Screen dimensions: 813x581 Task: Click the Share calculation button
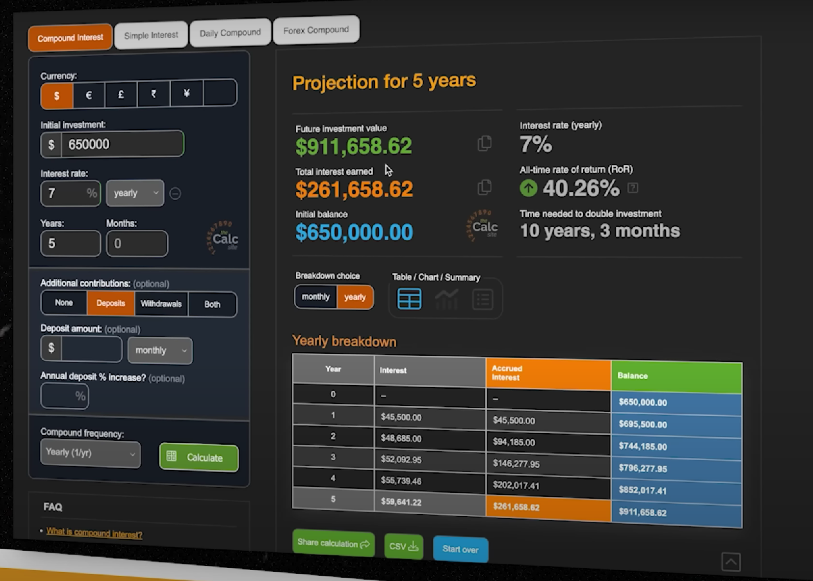pos(333,543)
